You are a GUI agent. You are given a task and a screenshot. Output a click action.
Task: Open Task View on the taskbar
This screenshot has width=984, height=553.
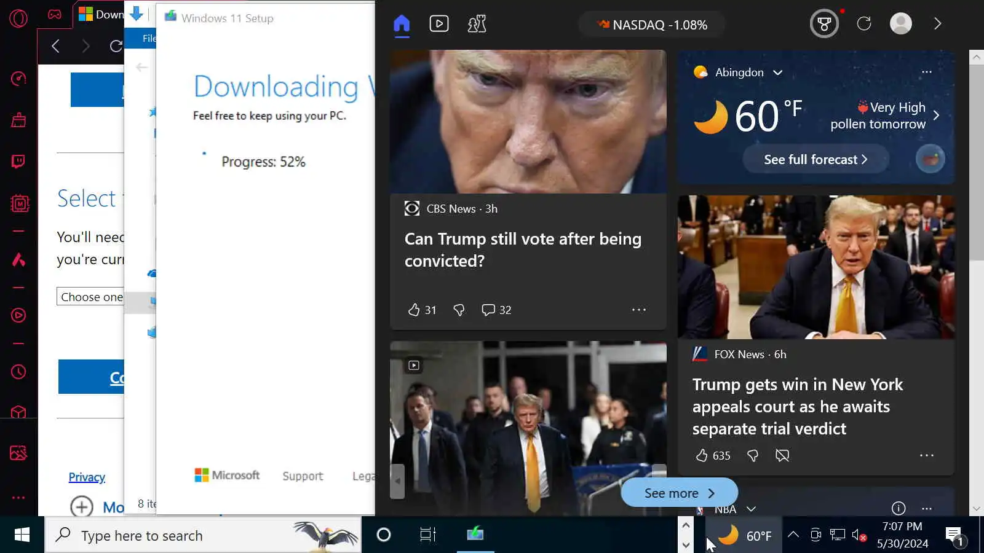pyautogui.click(x=428, y=535)
